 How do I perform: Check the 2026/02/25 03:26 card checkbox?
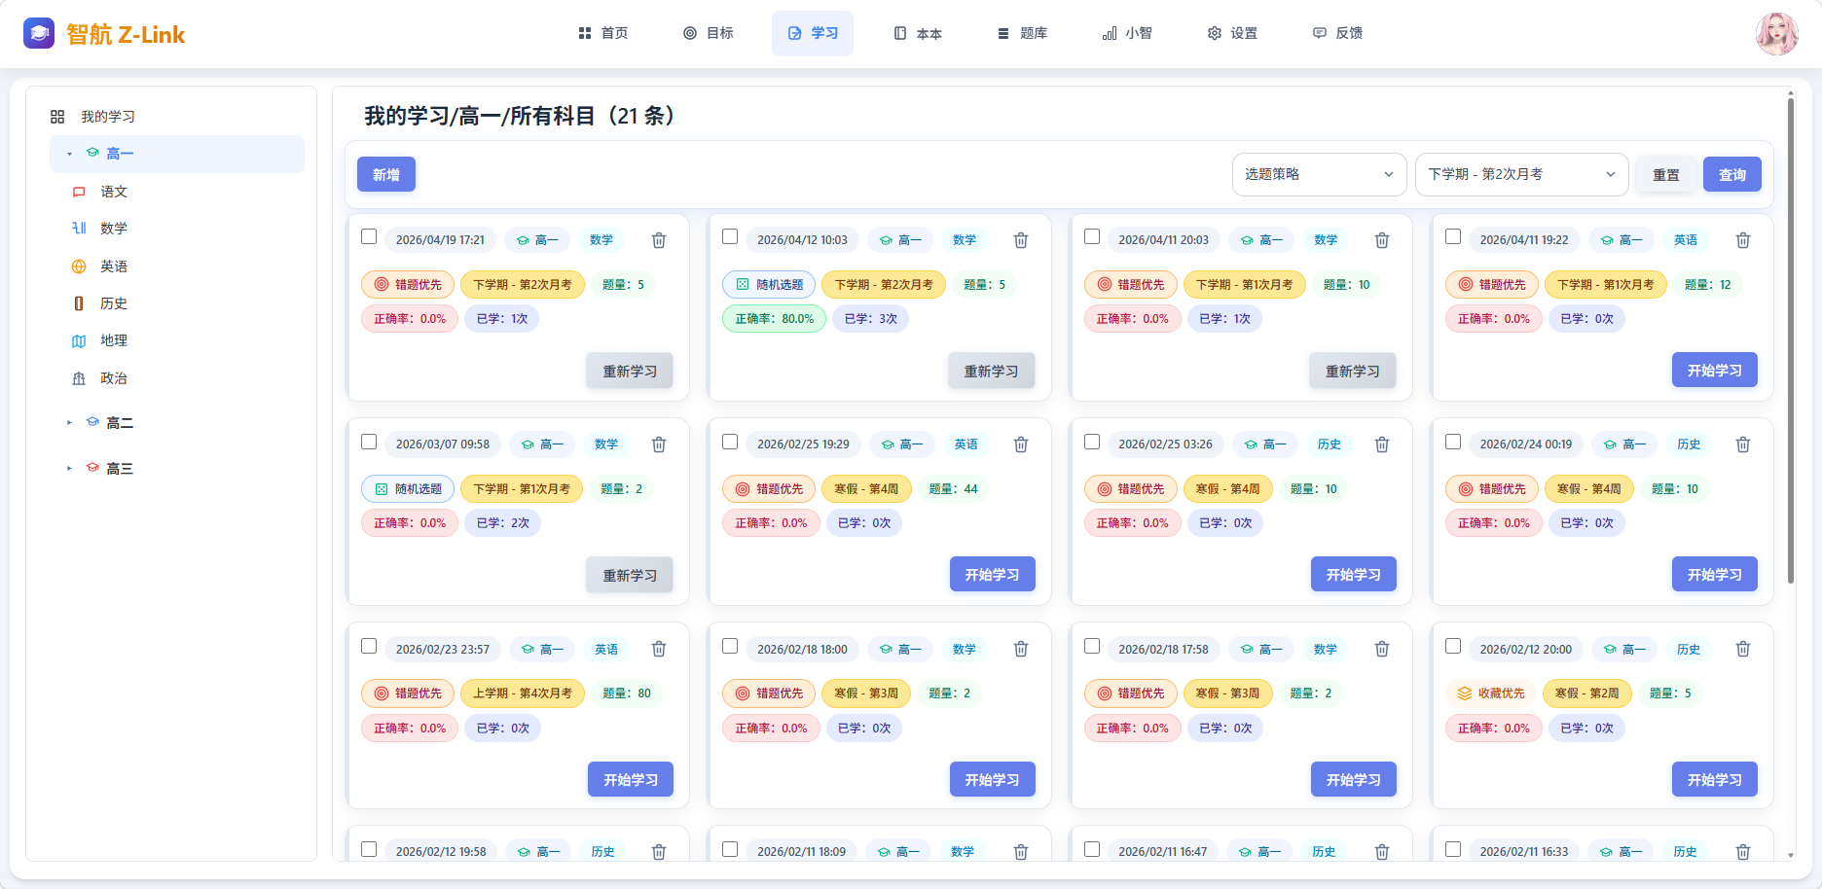click(1092, 442)
